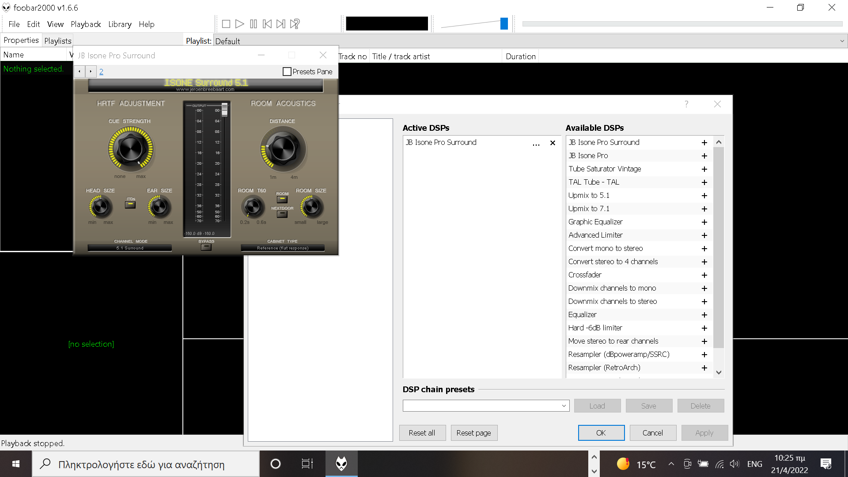Open the Help menu
This screenshot has width=848, height=477.
click(x=147, y=24)
